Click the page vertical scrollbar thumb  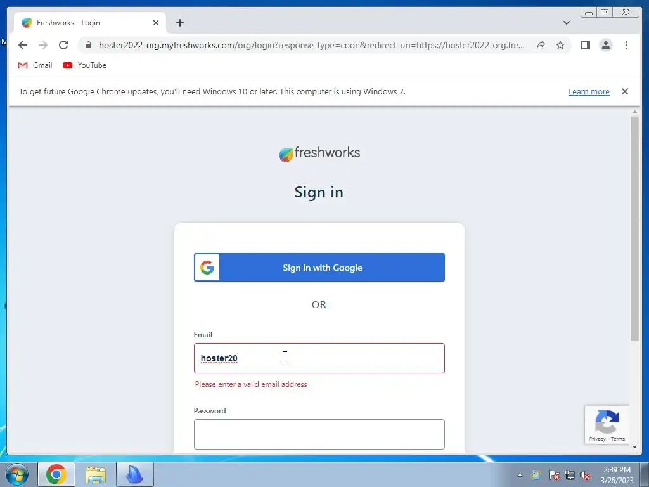click(x=634, y=228)
